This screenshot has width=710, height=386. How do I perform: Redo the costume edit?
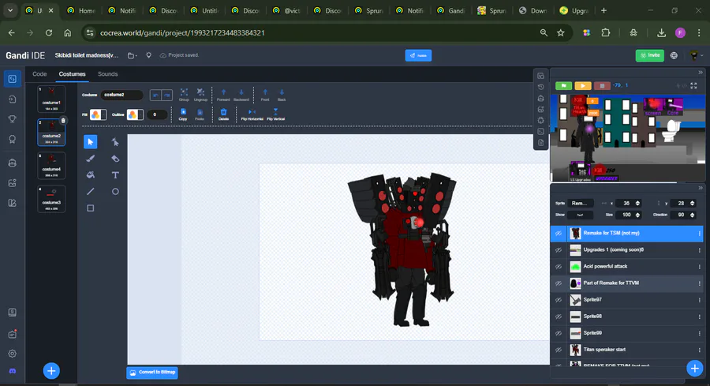pos(167,96)
